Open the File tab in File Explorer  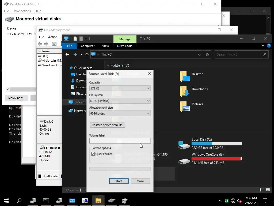[x=70, y=46]
